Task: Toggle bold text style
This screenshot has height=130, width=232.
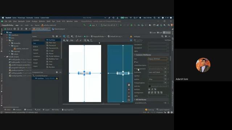Action: click(x=149, y=89)
